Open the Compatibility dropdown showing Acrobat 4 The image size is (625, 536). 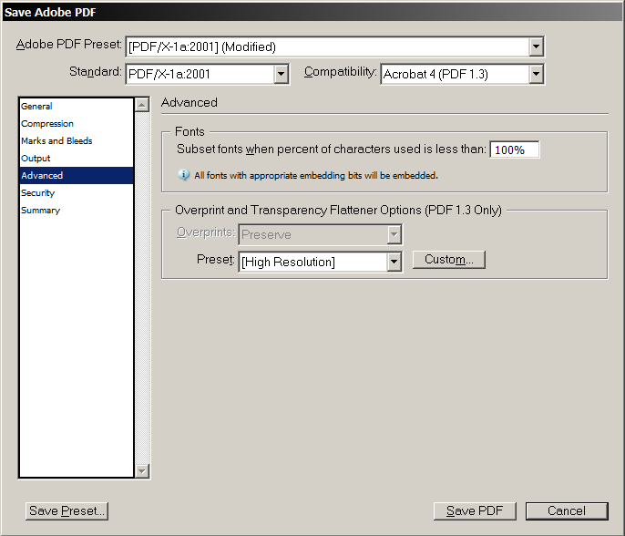(463, 74)
